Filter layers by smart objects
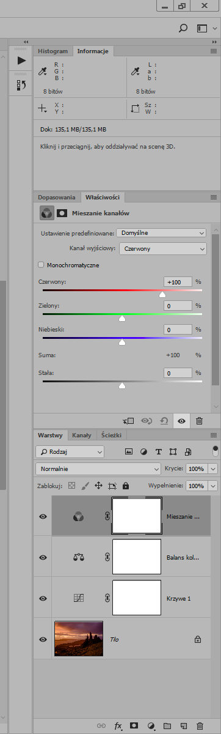 click(x=188, y=451)
